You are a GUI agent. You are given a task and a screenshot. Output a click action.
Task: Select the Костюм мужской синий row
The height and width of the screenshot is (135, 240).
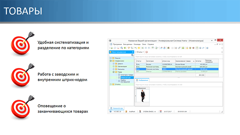(177, 67)
